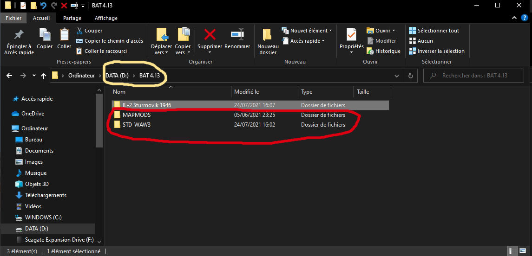Open Explorer help question mark icon
Viewport: 532px width, 256px height.
(525, 18)
